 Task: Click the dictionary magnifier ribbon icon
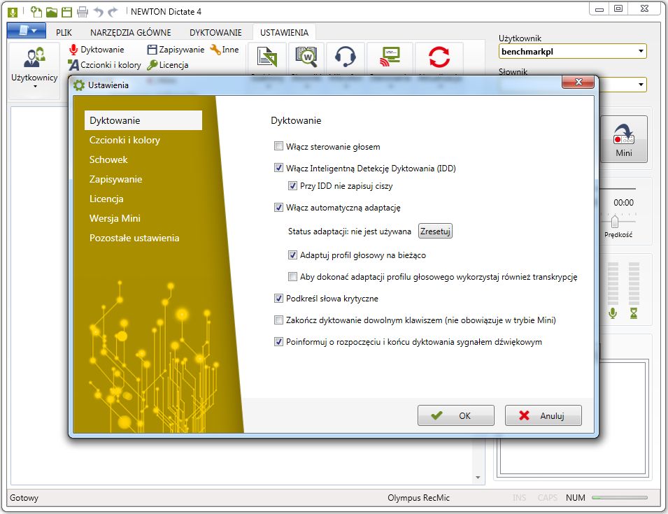306,57
